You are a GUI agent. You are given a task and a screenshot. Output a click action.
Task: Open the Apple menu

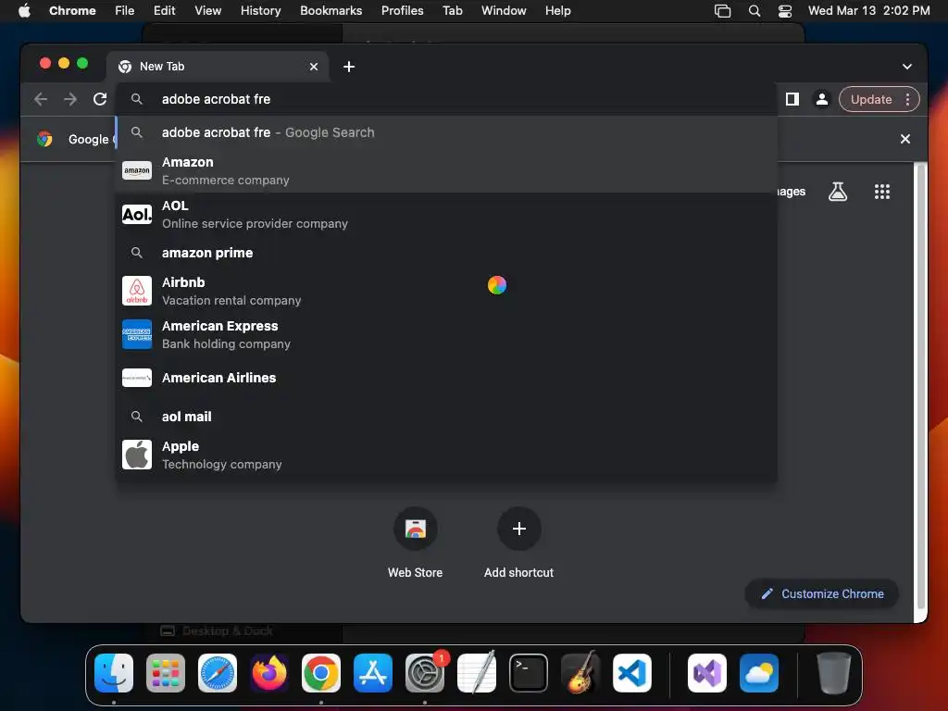[x=24, y=10]
